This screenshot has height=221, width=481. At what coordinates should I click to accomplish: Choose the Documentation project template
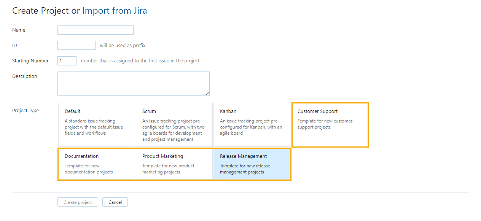coord(97,164)
